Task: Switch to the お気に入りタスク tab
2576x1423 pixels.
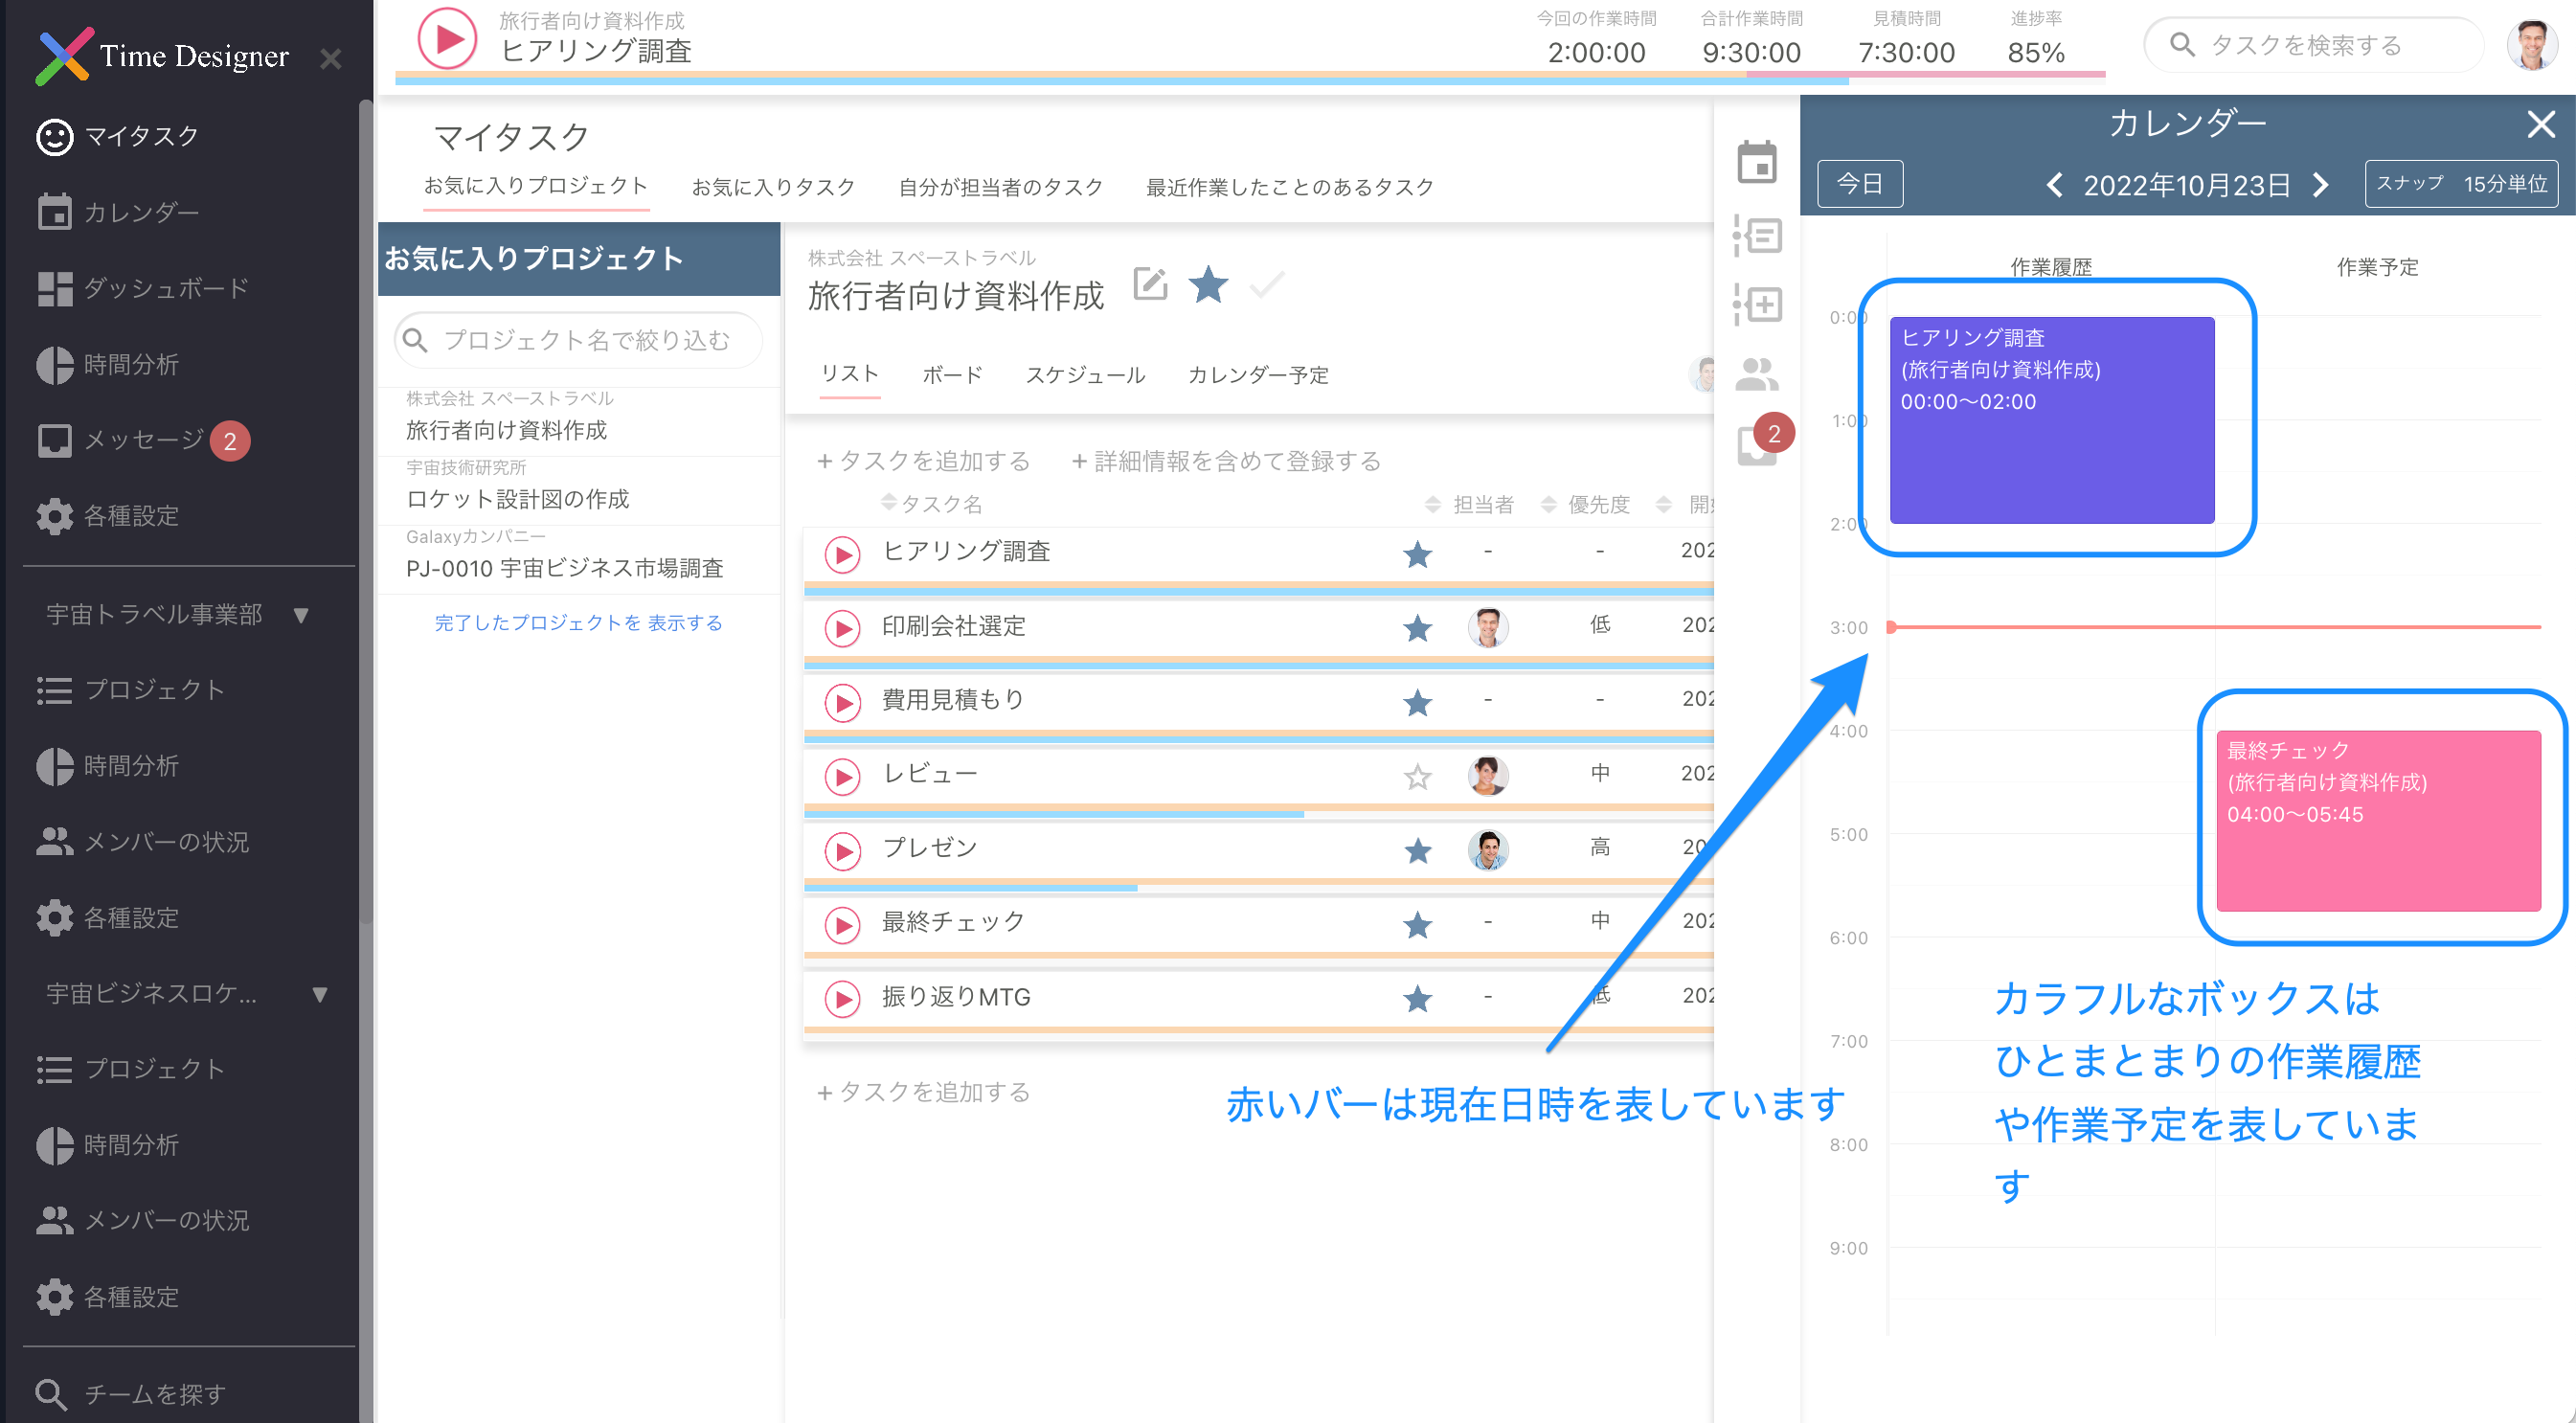Action: 773,186
